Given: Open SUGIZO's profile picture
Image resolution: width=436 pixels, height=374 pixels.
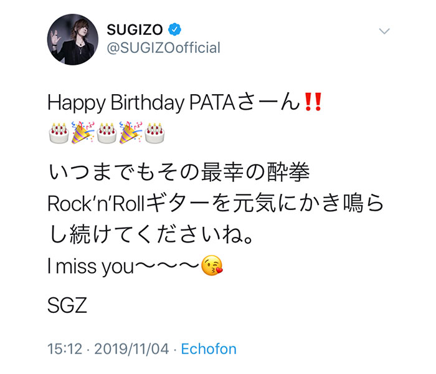Looking at the screenshot, I should (x=73, y=39).
